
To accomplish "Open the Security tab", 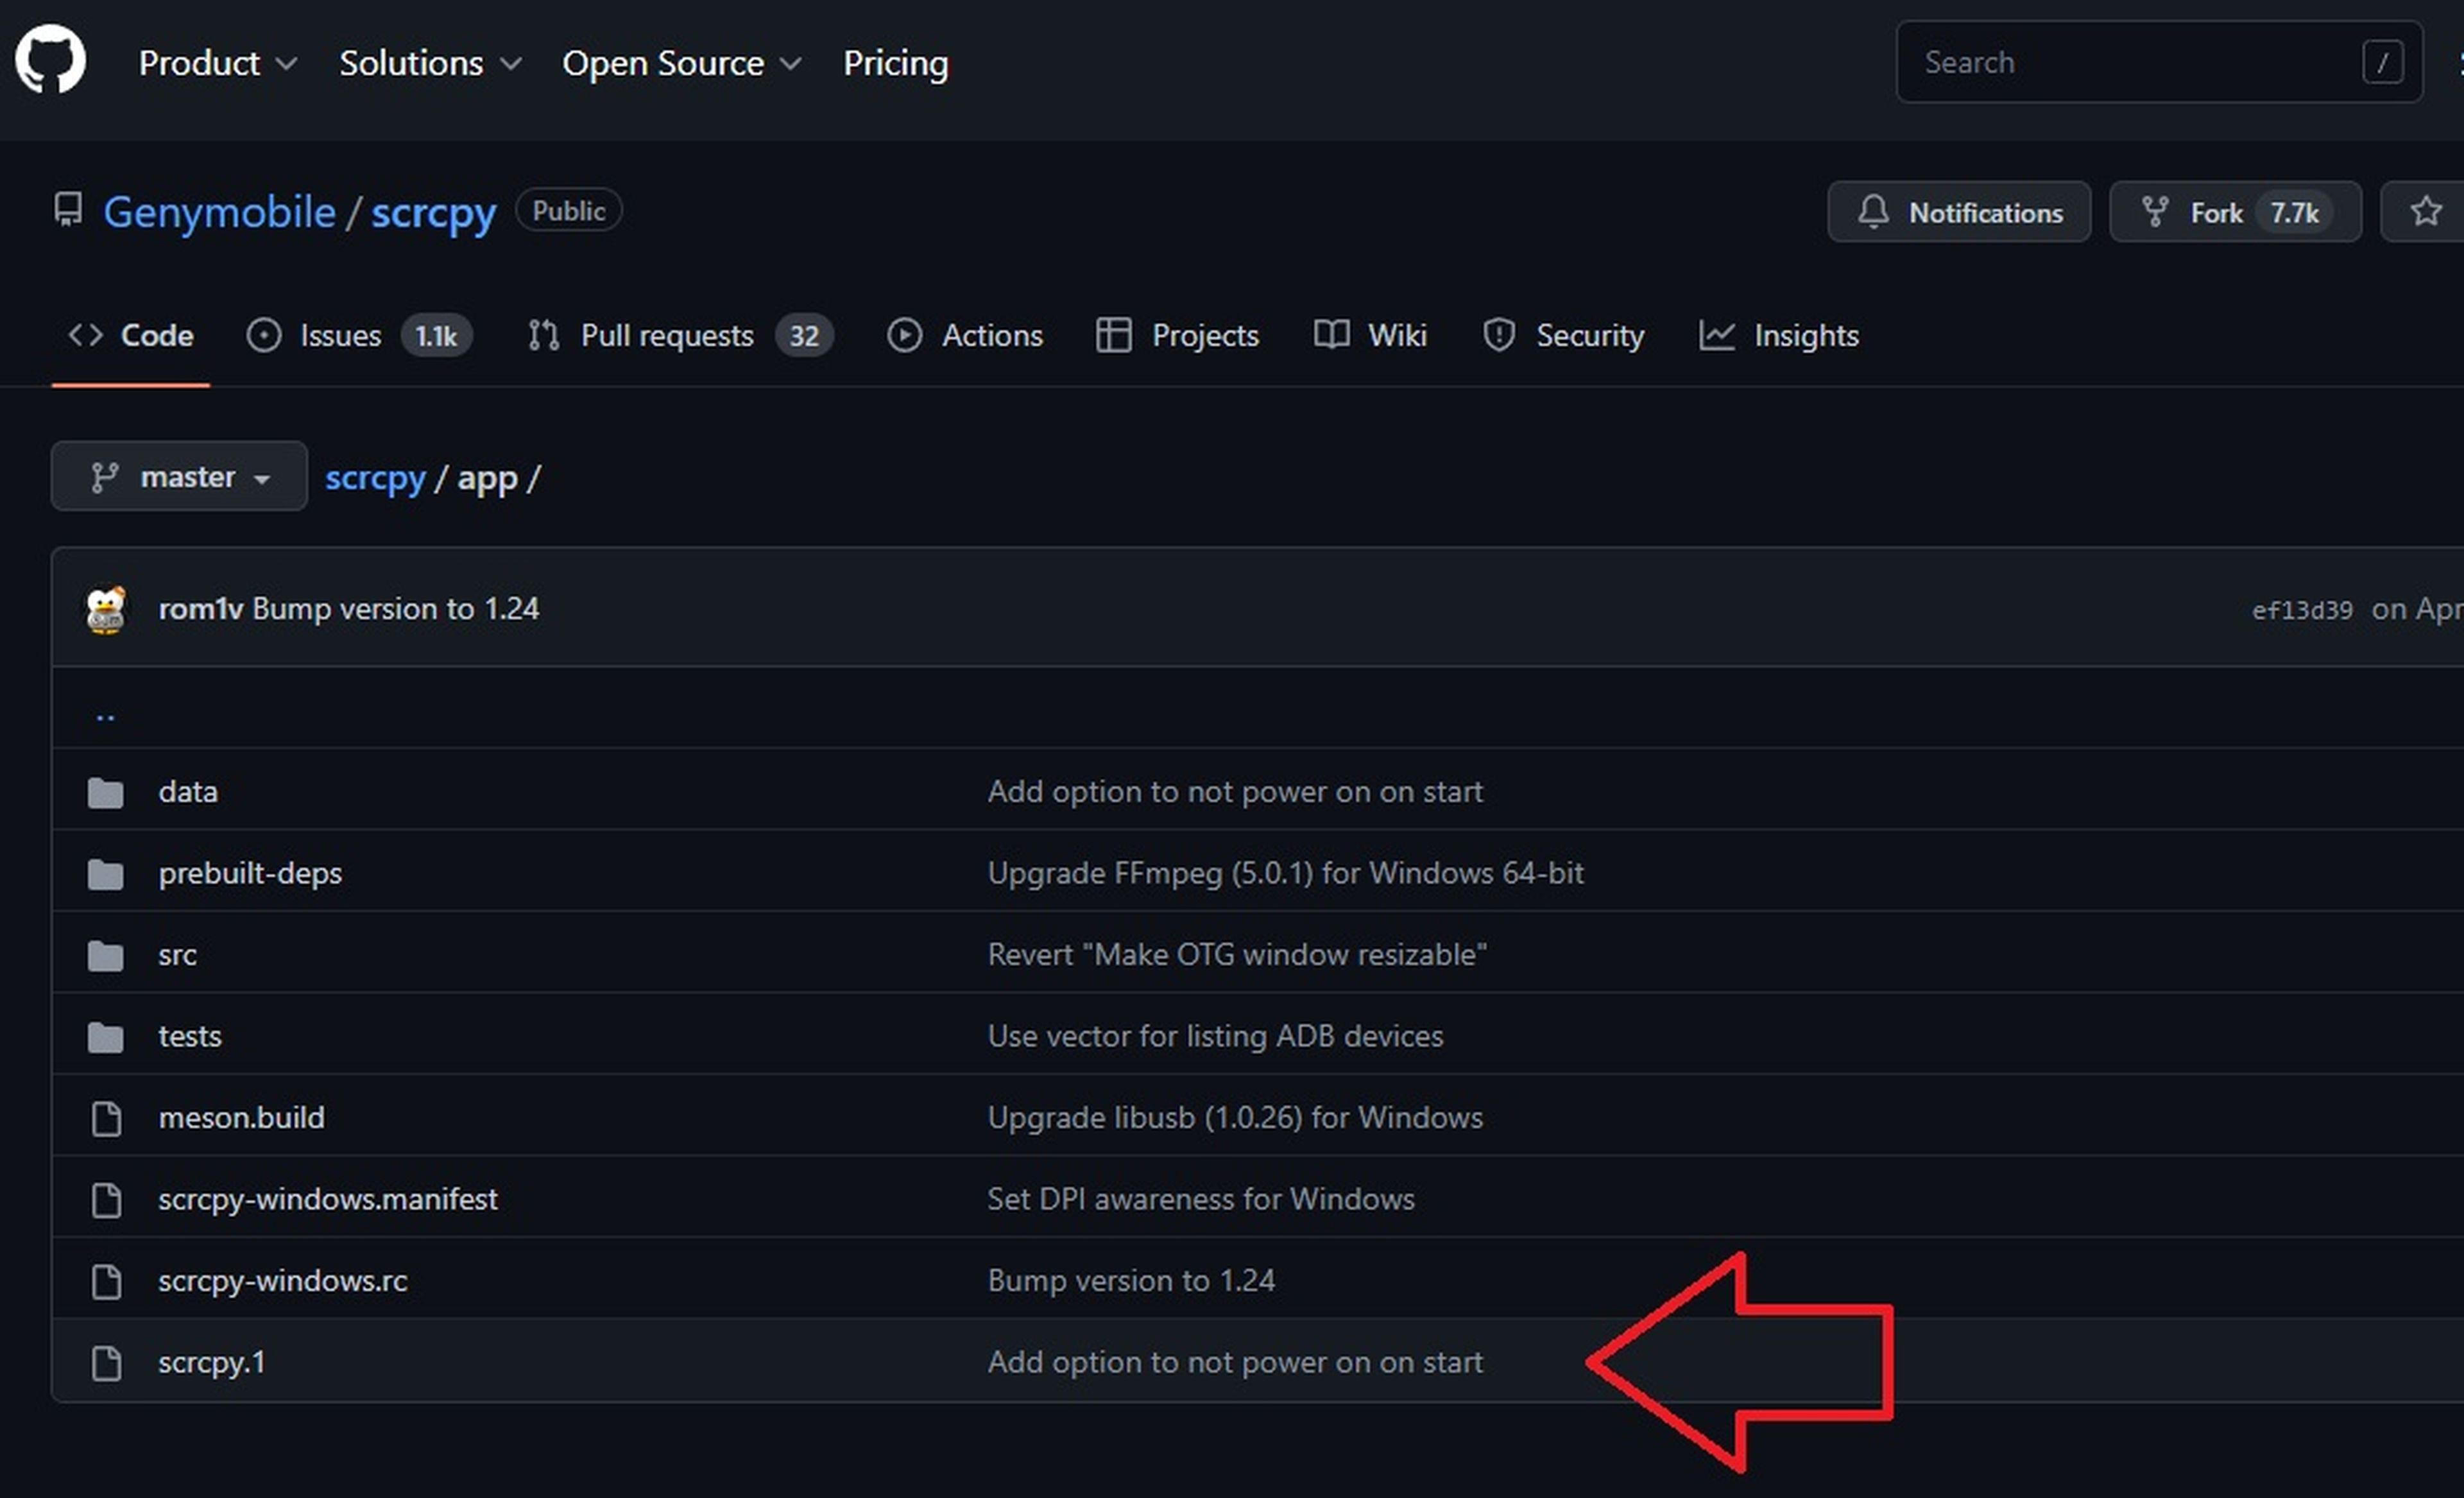I will [x=1563, y=335].
